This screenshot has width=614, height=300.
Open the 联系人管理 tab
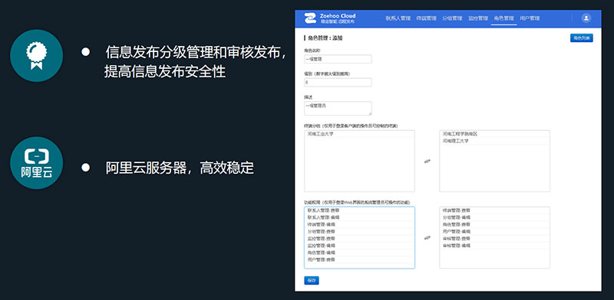398,18
